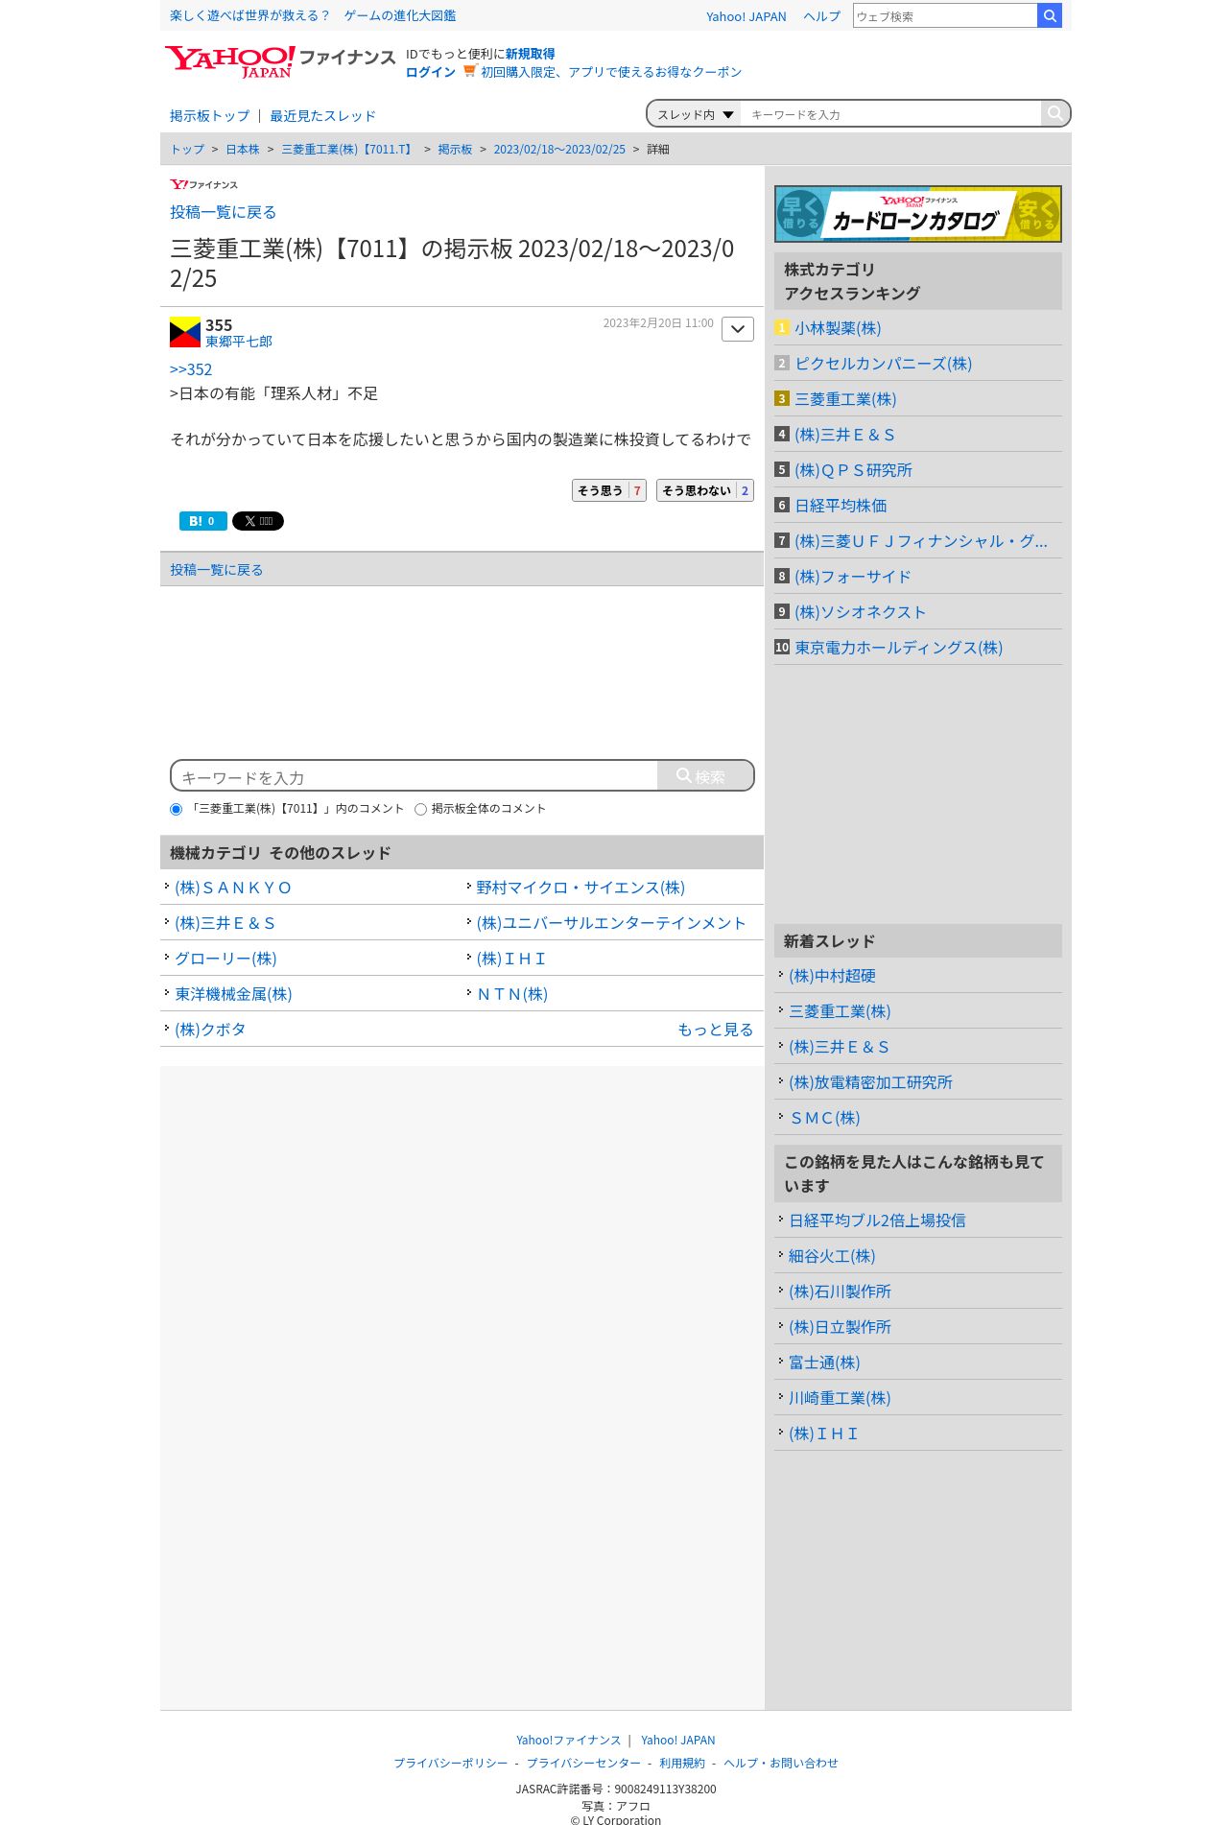The height and width of the screenshot is (1825, 1232).
Task: Click the thread search magnifier icon
Action: point(1054,113)
